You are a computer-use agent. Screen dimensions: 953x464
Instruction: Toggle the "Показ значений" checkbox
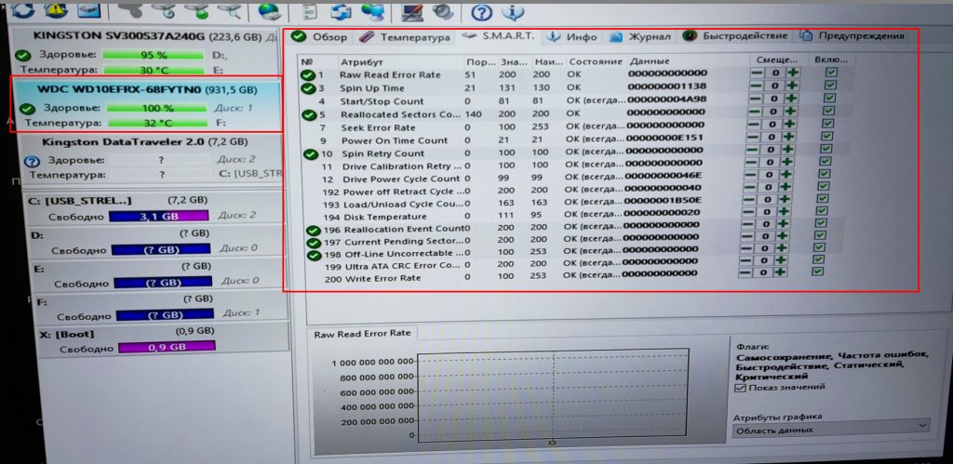741,387
